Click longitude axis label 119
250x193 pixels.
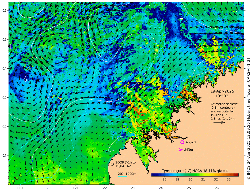[20, 188]
